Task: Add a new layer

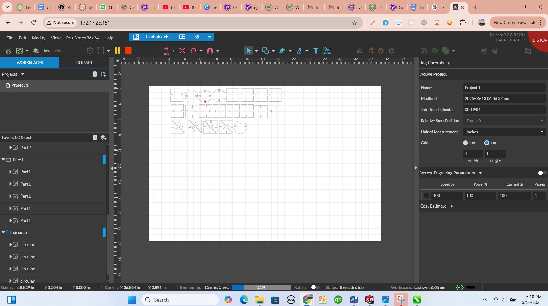Action: 103,137
